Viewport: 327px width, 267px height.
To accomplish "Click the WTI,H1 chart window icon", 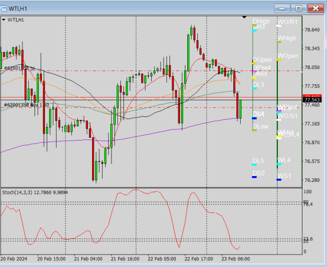I will click(4, 8).
